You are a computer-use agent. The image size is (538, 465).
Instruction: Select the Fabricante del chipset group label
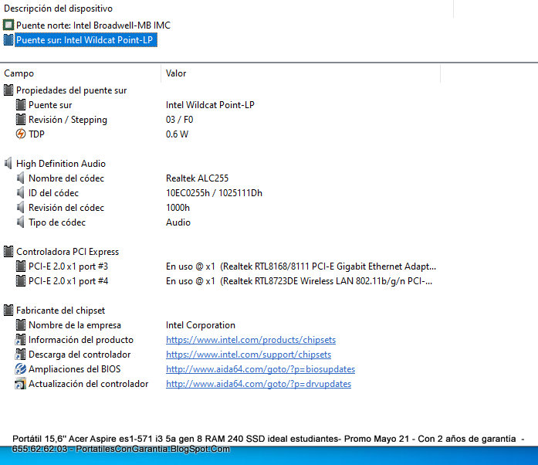coord(60,311)
